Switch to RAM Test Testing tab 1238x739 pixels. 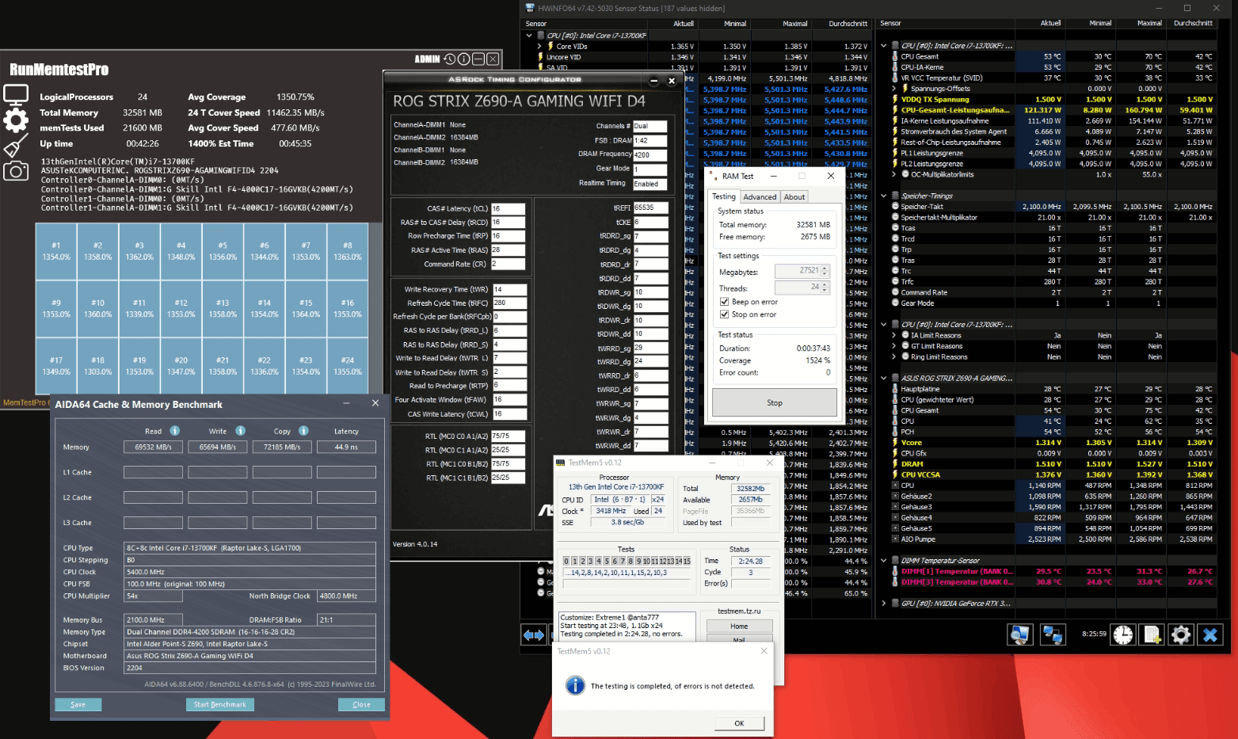724,196
